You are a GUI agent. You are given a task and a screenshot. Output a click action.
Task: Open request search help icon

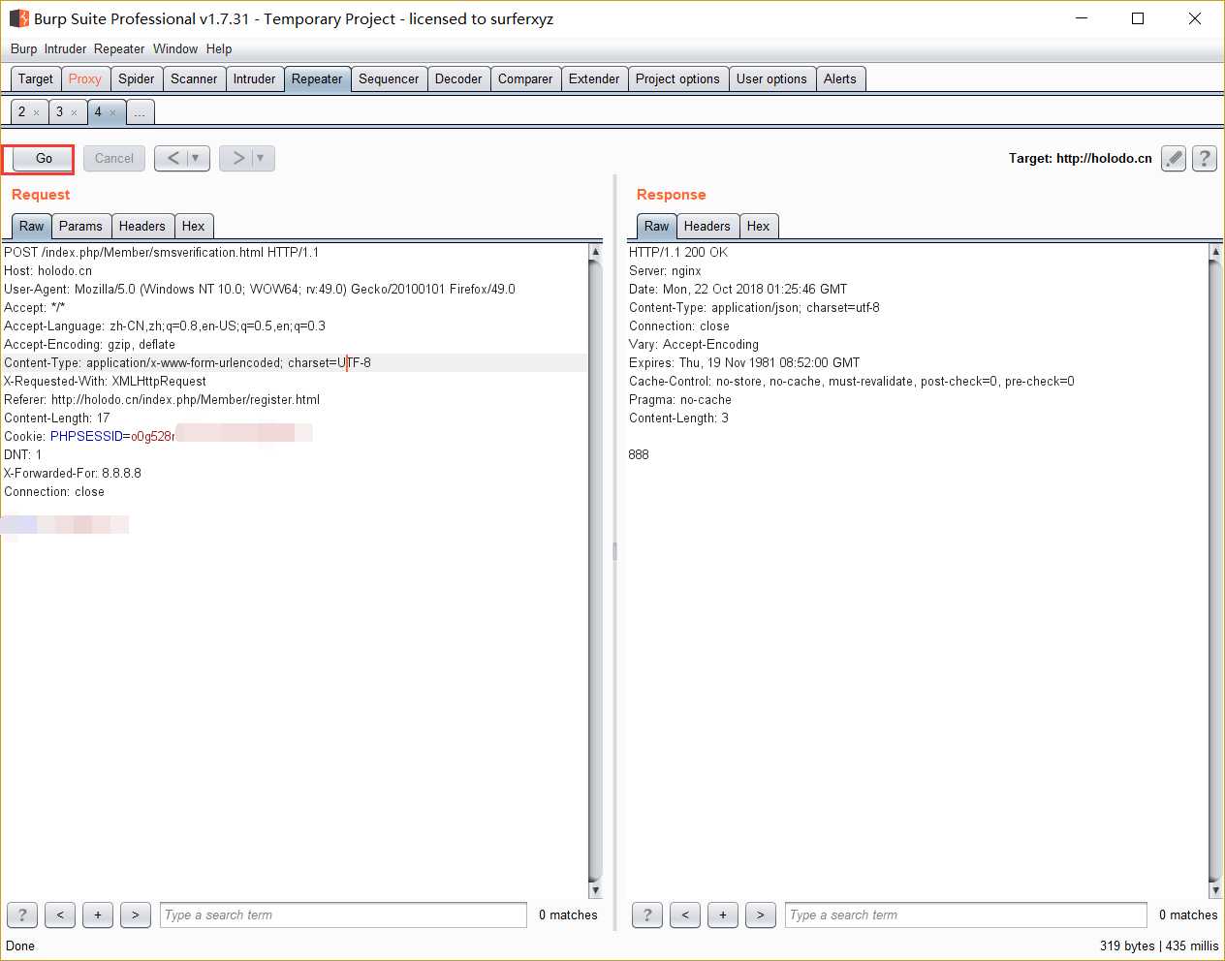coord(22,914)
